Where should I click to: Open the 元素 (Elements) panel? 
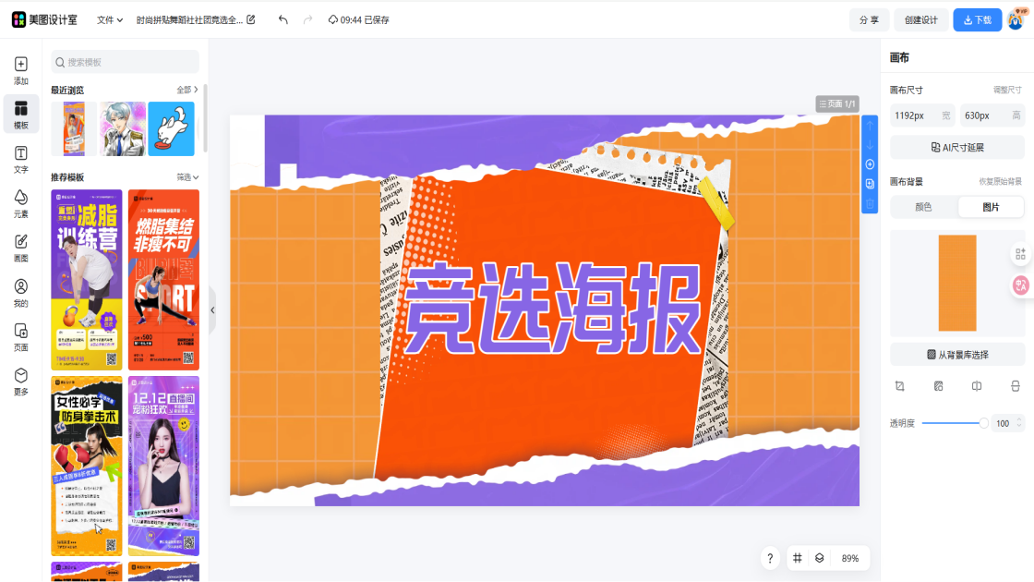(x=20, y=202)
